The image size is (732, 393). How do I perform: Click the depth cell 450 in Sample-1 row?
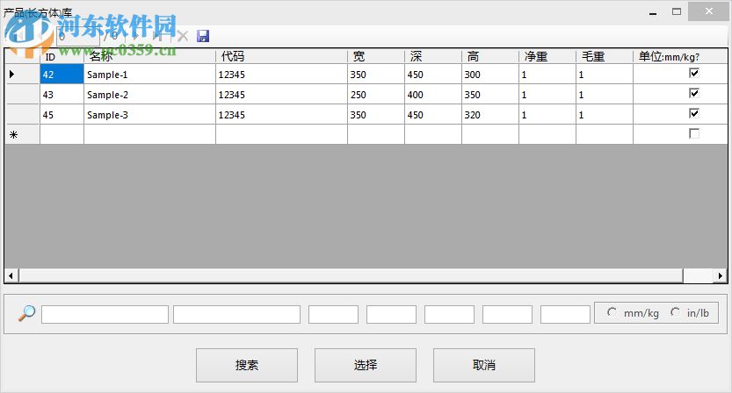[432, 74]
